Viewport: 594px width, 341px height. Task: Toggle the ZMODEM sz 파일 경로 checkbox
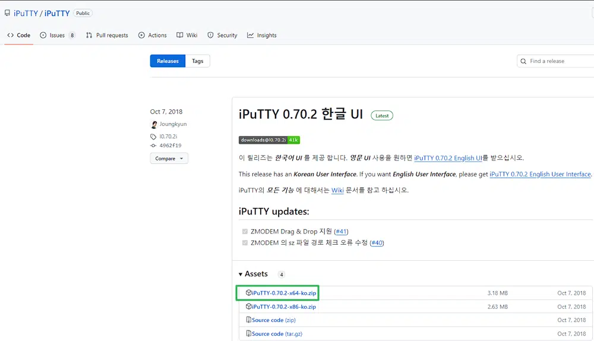245,243
